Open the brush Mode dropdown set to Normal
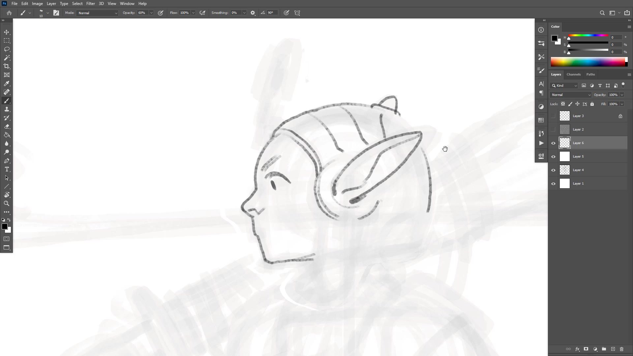The image size is (633, 356). (97, 13)
